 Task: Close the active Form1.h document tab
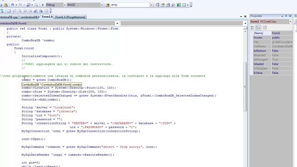pyautogui.click(x=245, y=17)
